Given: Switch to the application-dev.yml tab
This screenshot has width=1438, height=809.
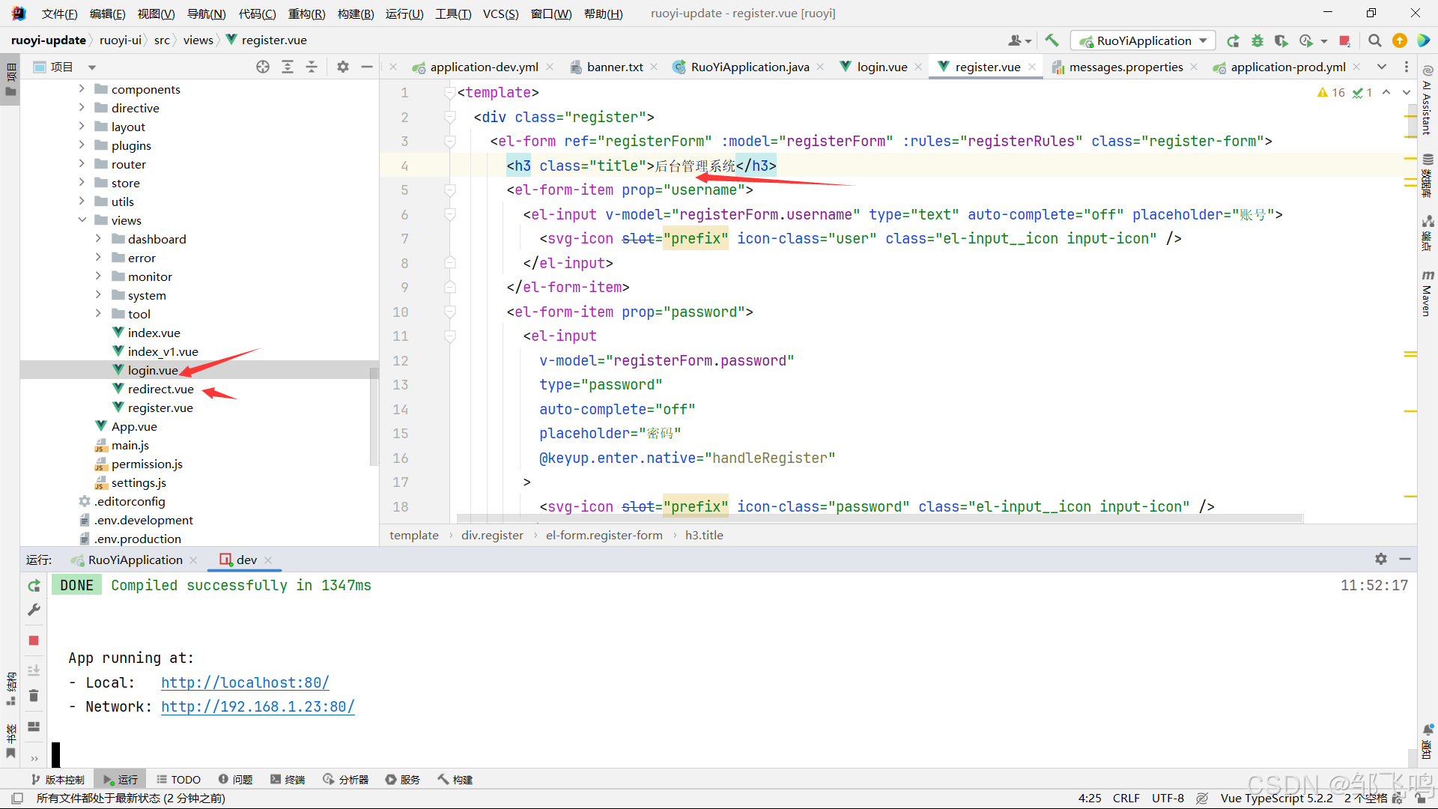Looking at the screenshot, I should point(484,67).
